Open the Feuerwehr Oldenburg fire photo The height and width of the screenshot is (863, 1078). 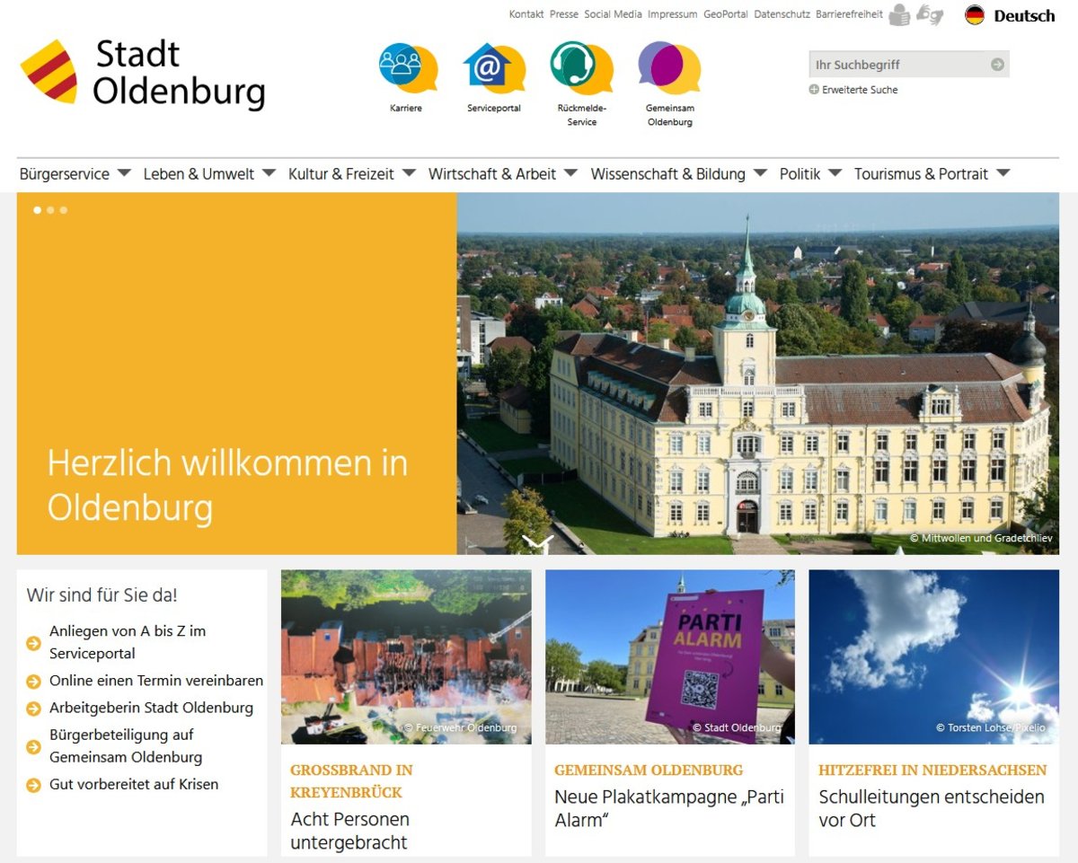pos(406,656)
